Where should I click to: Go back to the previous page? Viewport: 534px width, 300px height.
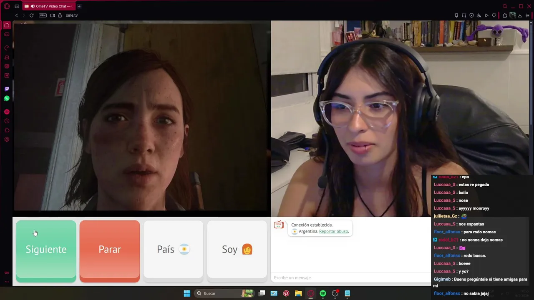(17, 15)
